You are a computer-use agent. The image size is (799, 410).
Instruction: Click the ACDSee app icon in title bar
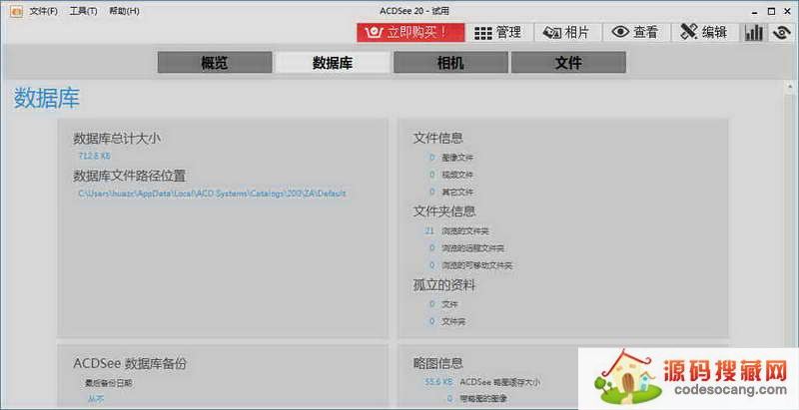14,11
